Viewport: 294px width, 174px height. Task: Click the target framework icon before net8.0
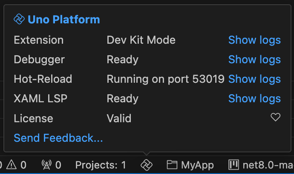233,165
